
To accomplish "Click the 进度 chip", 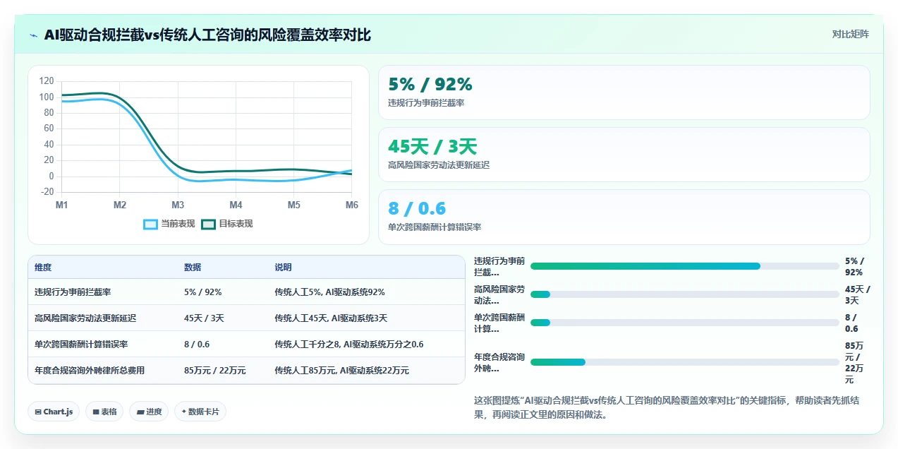I will coord(149,412).
